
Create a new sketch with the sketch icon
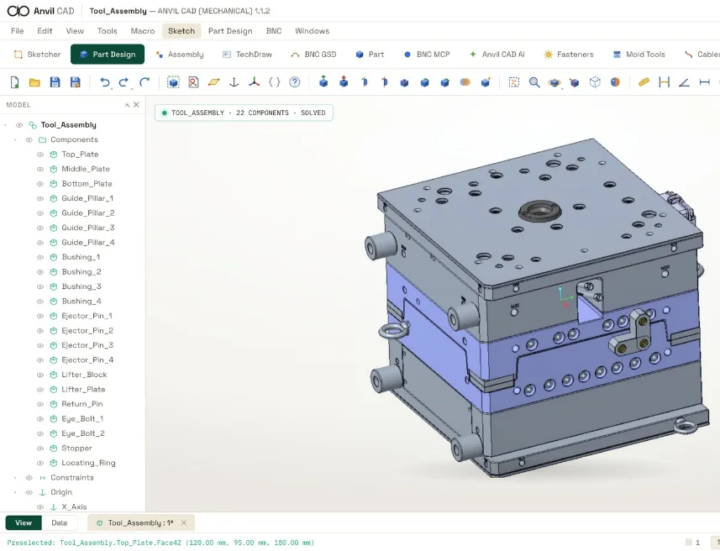point(193,82)
